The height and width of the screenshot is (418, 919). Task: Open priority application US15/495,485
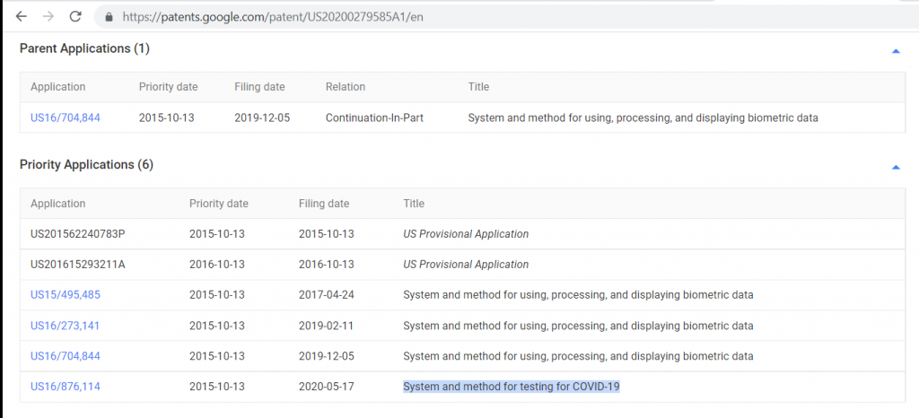tap(65, 294)
